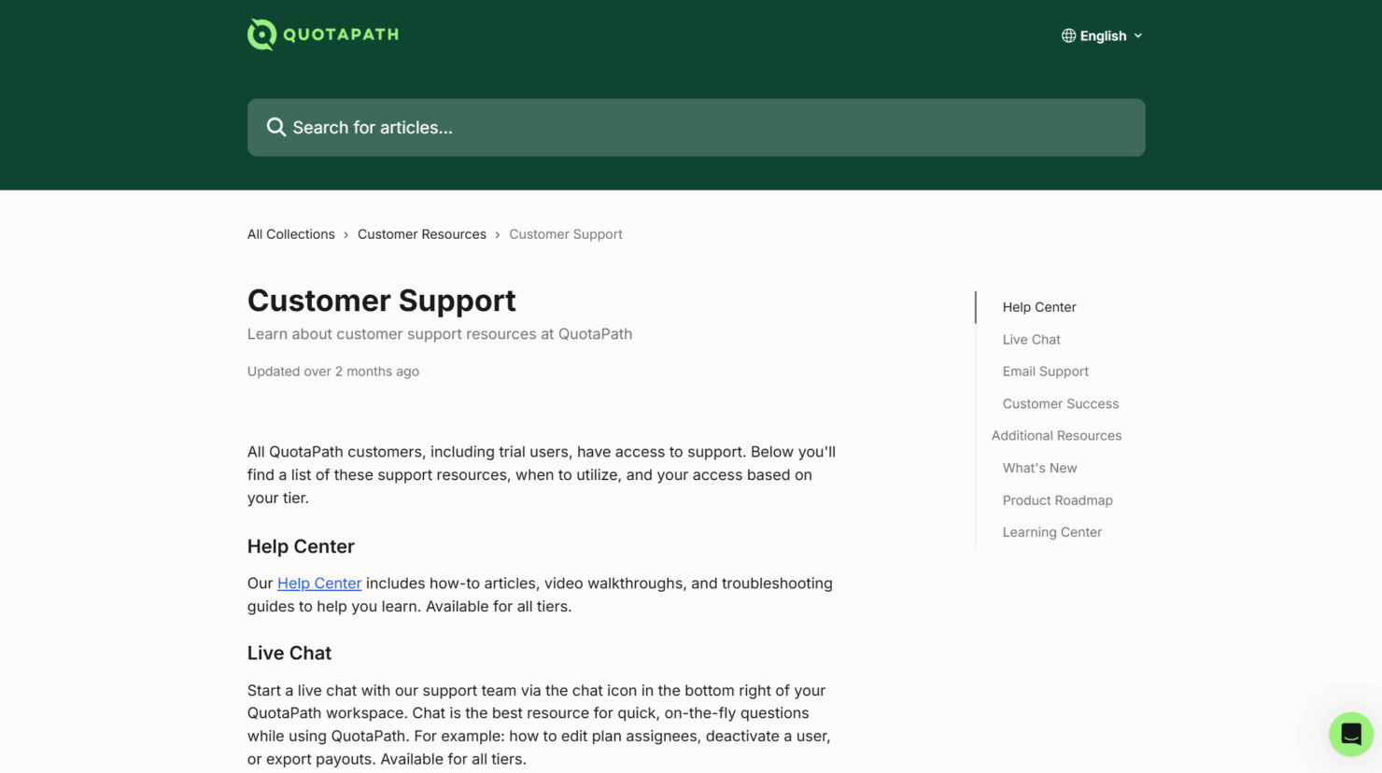Viewport: 1382px width, 773px height.
Task: Go to Additional Resources sidebar entry
Action: click(1056, 436)
